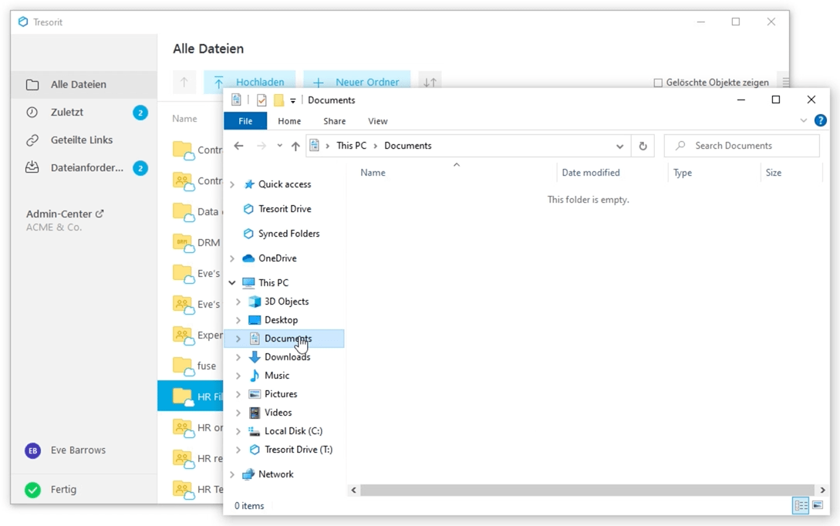Click Back arrow in Explorer navigation
Viewport: 840px width, 526px height.
[x=239, y=146]
